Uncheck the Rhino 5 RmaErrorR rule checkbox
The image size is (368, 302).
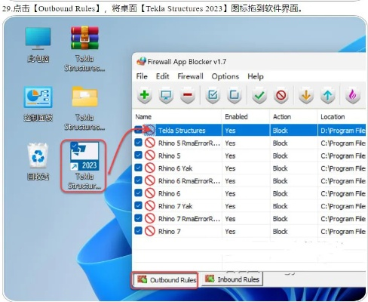coord(138,143)
